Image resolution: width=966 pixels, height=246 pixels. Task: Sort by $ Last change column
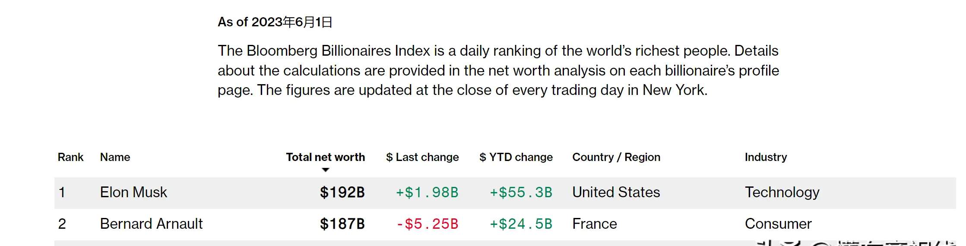pos(422,157)
